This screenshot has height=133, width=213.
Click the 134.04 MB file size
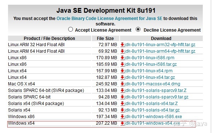point(106,104)
